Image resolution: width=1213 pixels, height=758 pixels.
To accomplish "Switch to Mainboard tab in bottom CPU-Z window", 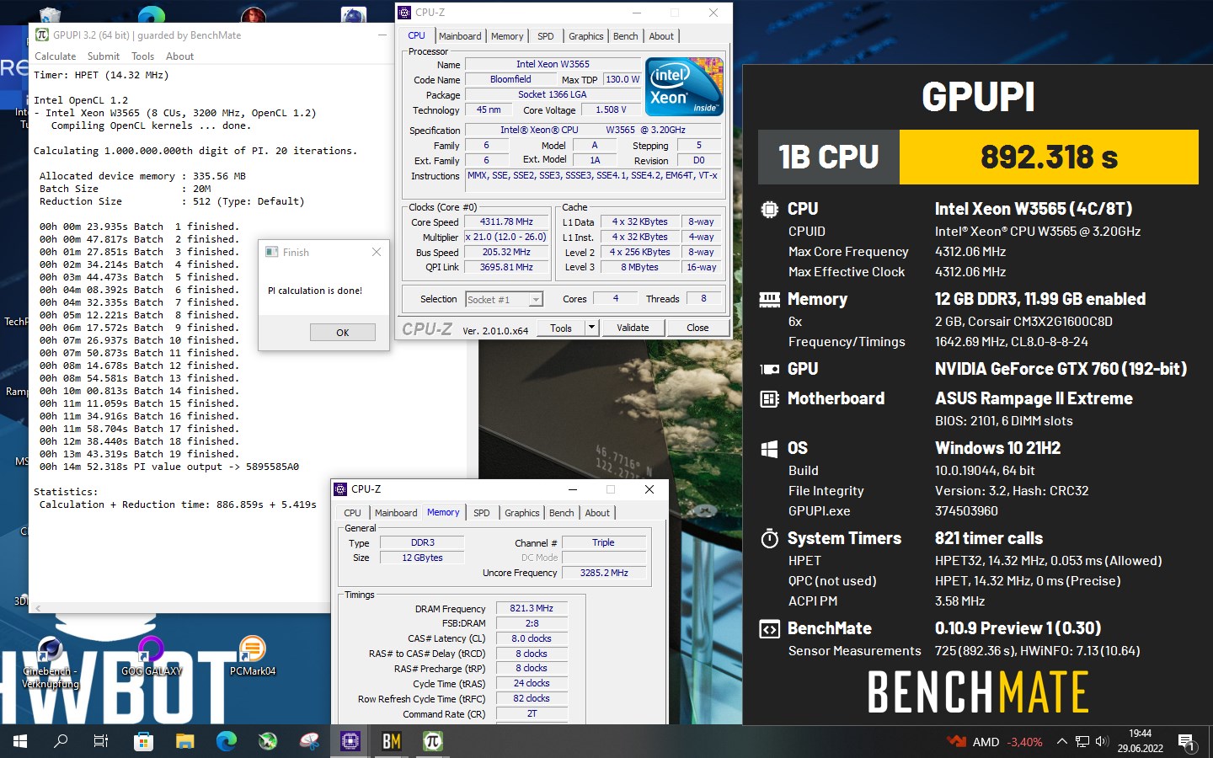I will pos(396,513).
